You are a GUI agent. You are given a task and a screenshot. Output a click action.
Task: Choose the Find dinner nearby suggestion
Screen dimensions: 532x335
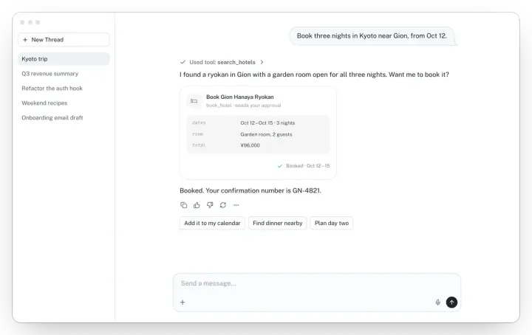[x=278, y=223]
